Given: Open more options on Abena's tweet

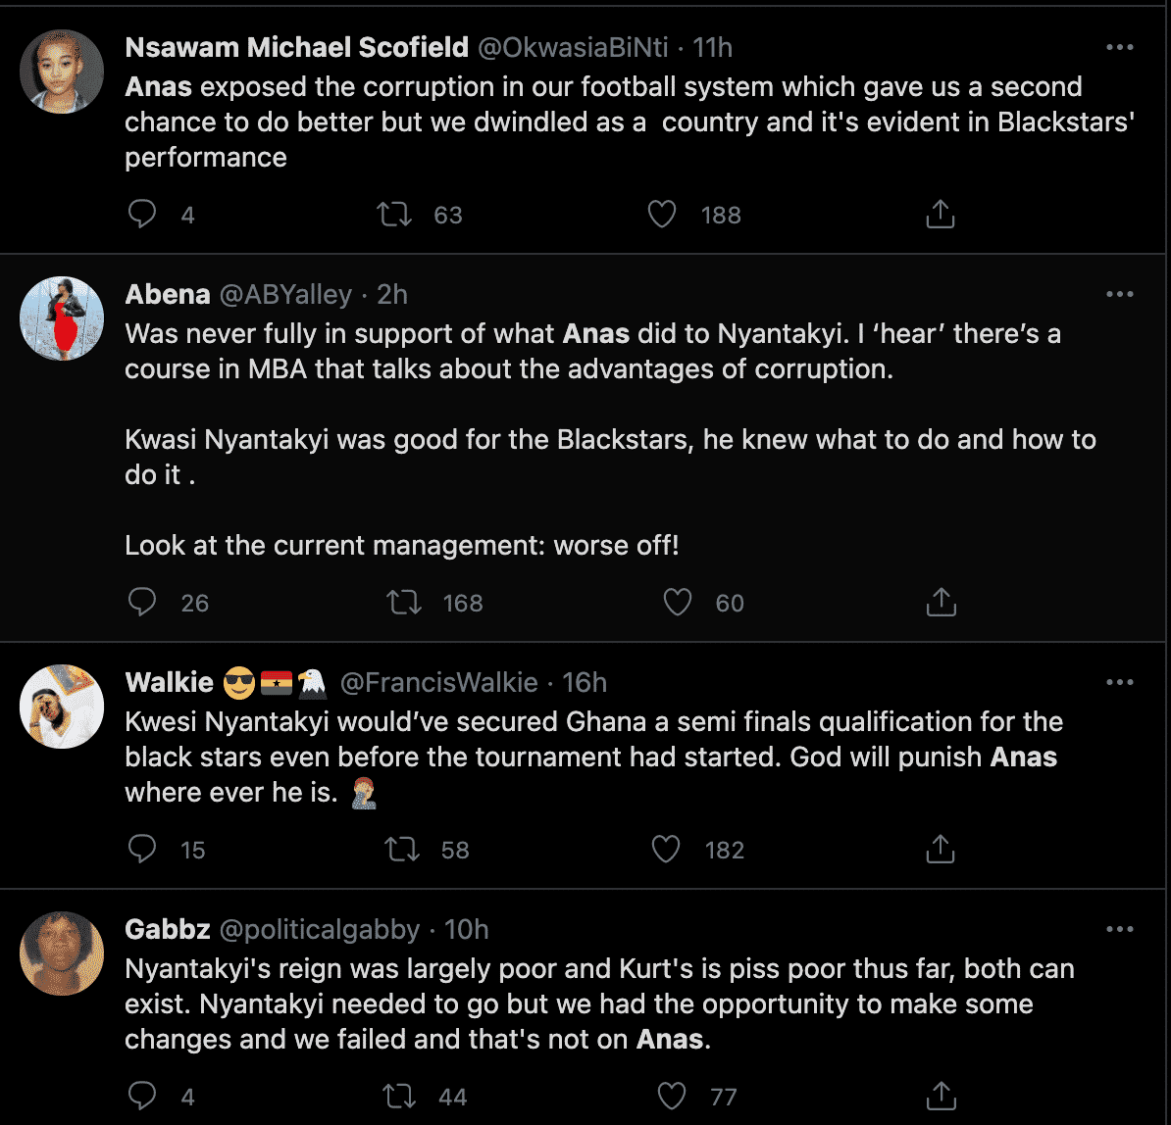Looking at the screenshot, I should click(x=1119, y=294).
